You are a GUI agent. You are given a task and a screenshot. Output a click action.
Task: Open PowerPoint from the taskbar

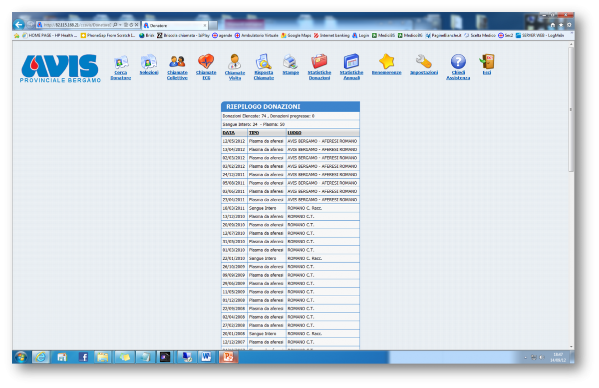pos(228,357)
